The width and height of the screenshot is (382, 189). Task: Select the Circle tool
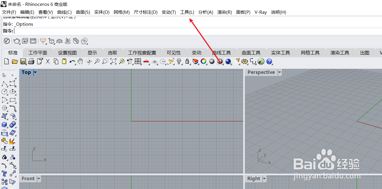[x=4, y=92]
